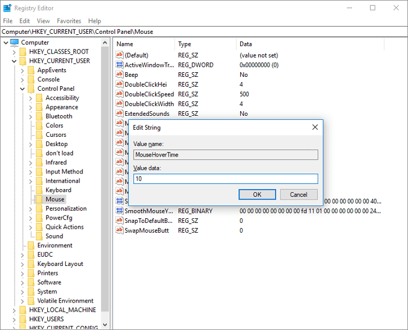The width and height of the screenshot is (408, 330).
Task: Click the SwapMouseButtons value icon
Action: coord(119,230)
